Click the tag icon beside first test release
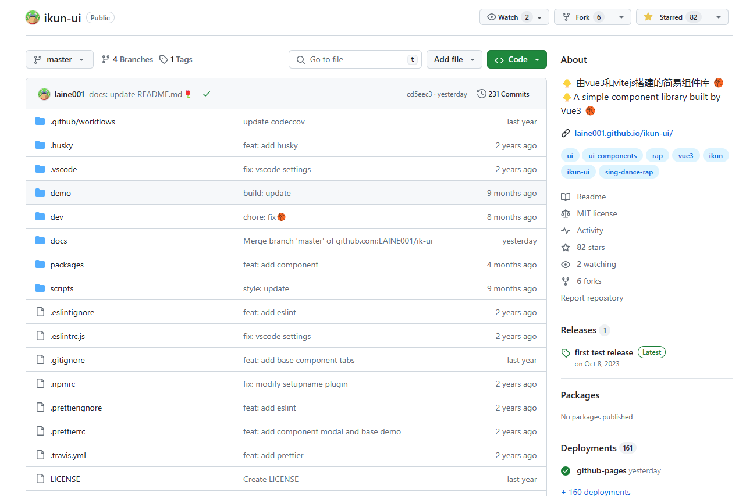 tap(566, 353)
